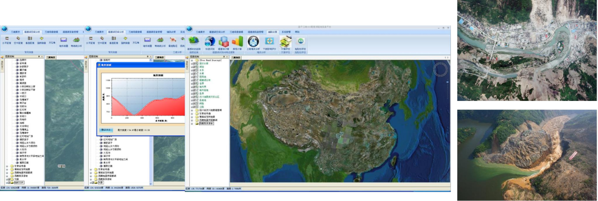This screenshot has height=201, width=598.
Task: Open 三维场景漫游 tab in middle window
Action: tap(135, 32)
